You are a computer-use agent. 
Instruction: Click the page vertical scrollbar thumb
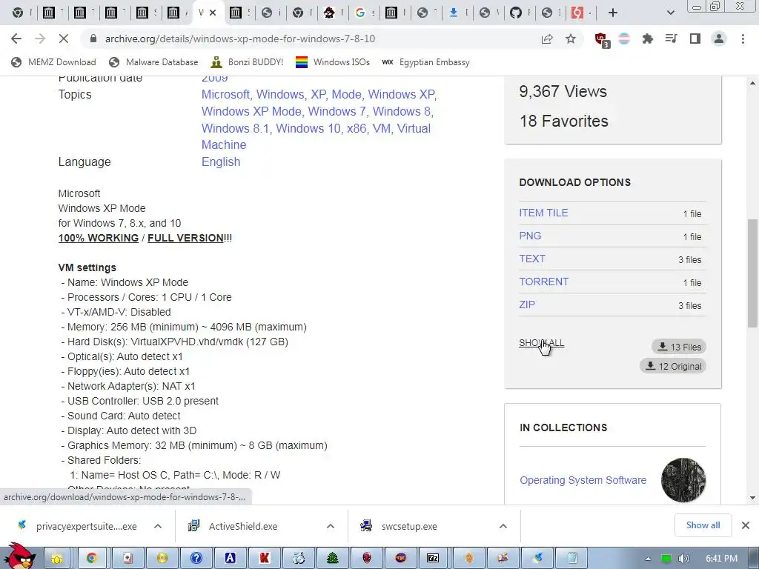pyautogui.click(x=752, y=273)
